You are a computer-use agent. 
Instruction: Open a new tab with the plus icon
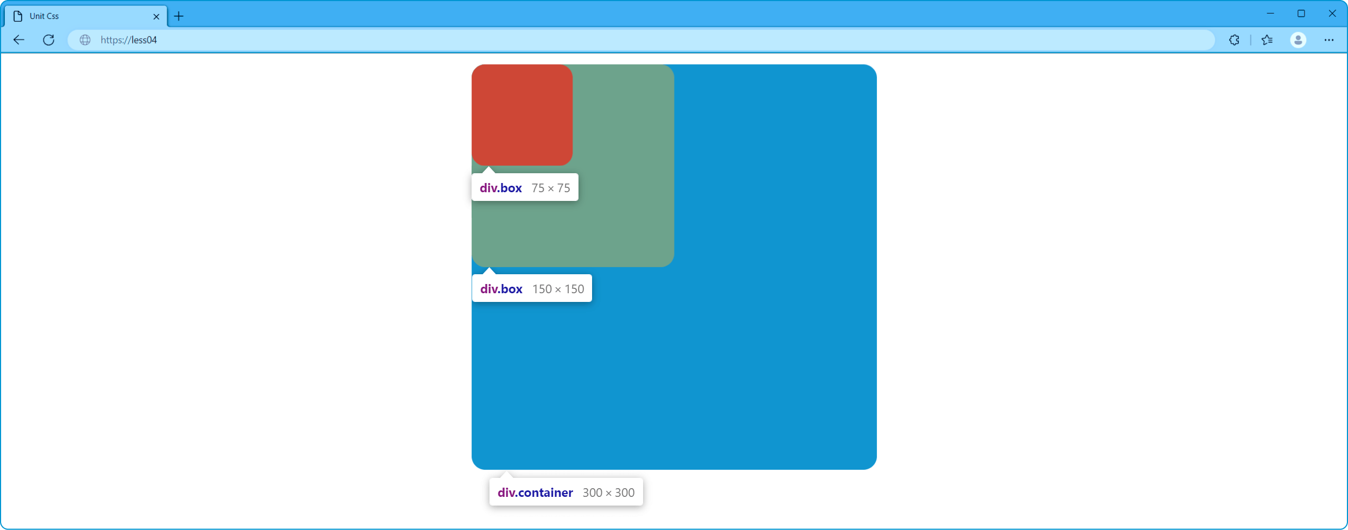179,16
